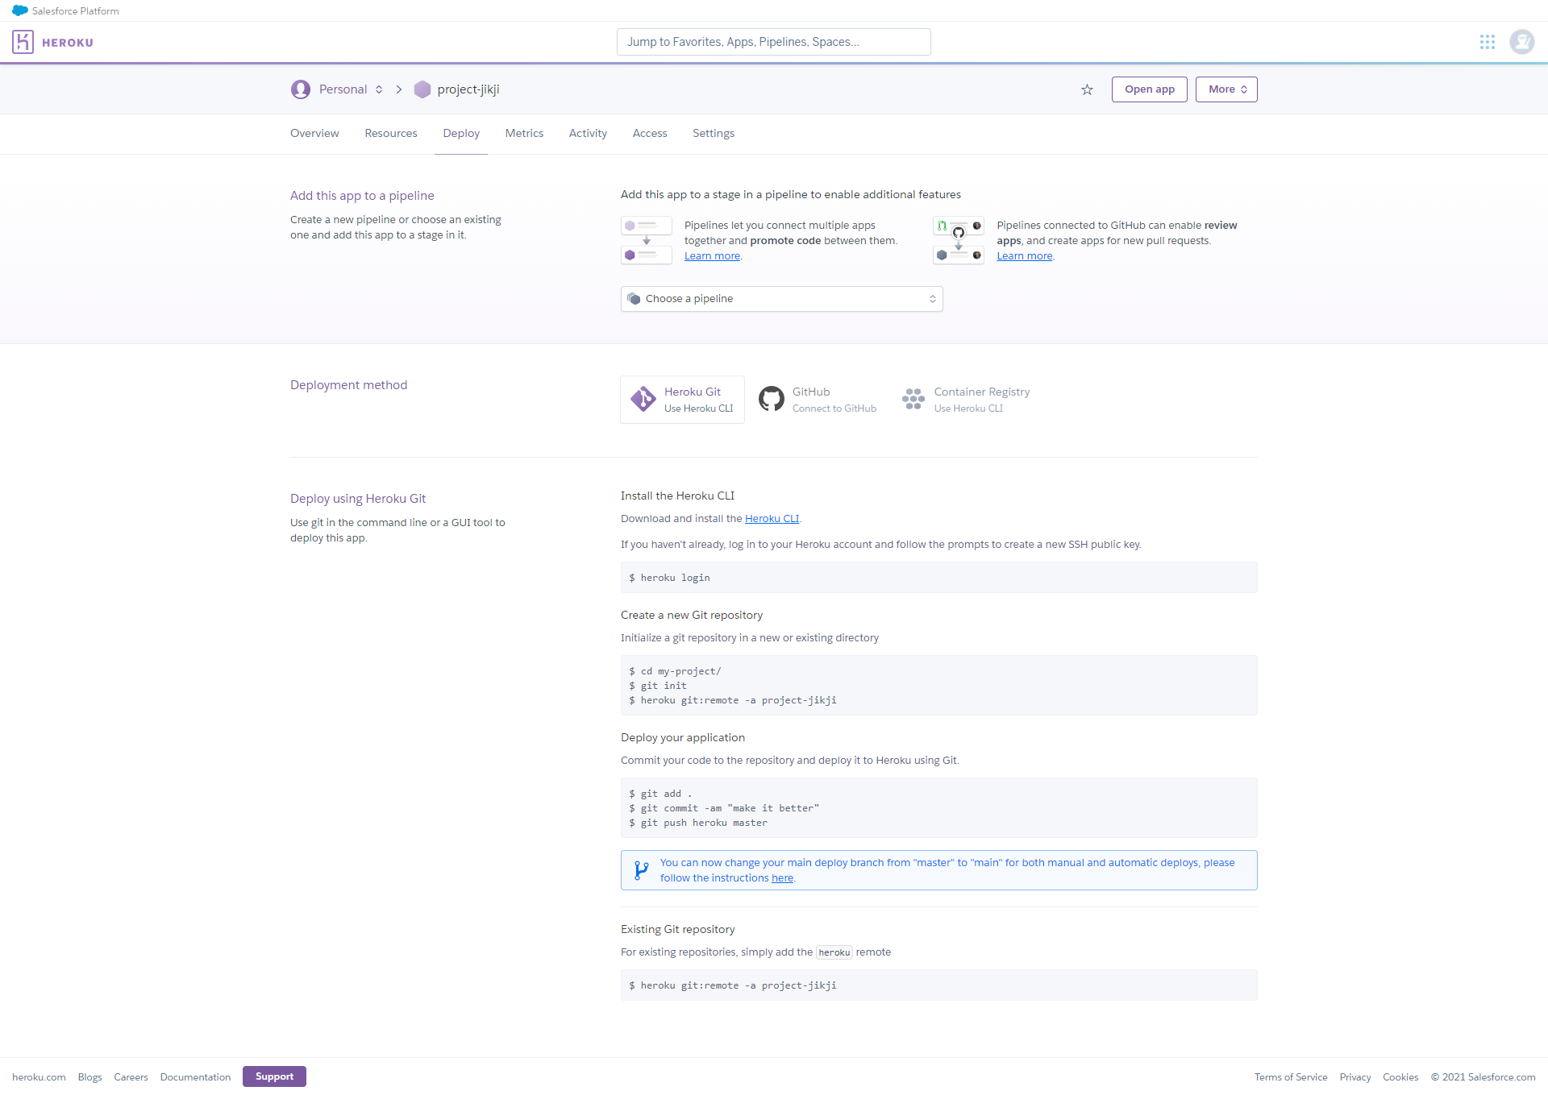Open the 'here' instructions link
This screenshot has height=1095, width=1548.
tap(782, 878)
